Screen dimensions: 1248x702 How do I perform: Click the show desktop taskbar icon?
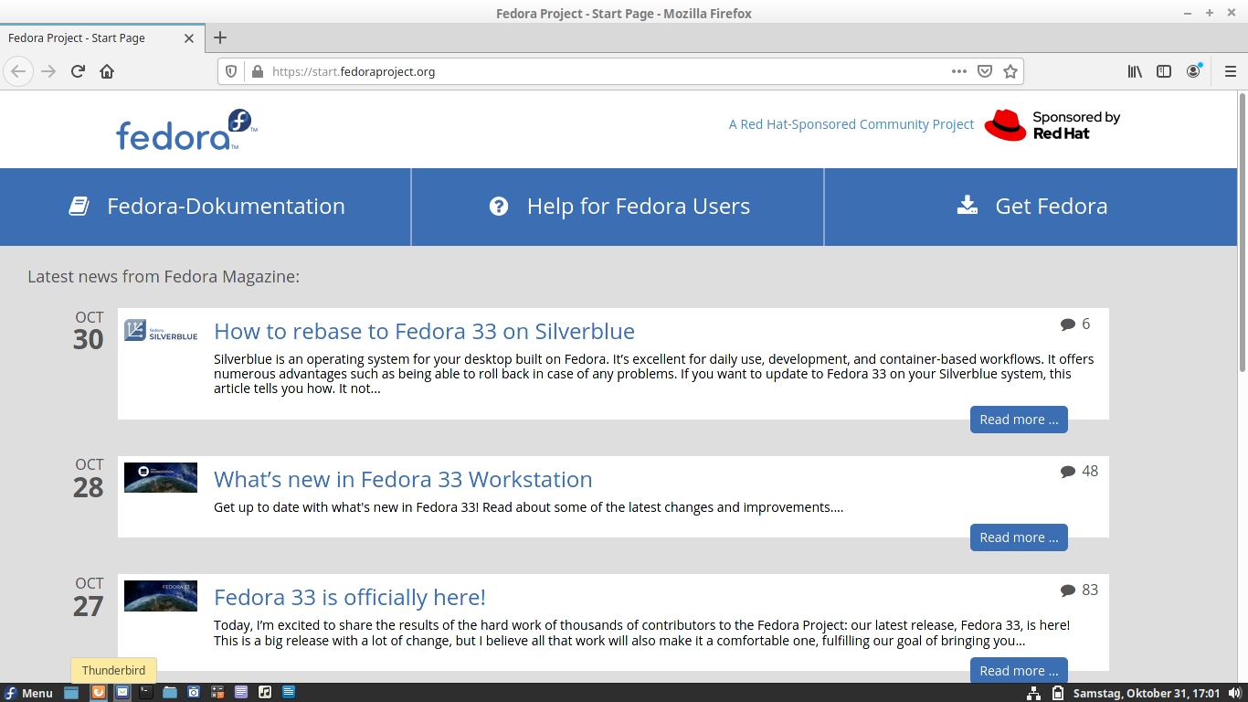coord(71,693)
